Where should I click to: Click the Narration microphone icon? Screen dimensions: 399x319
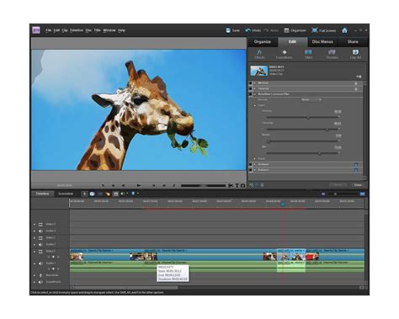40,275
